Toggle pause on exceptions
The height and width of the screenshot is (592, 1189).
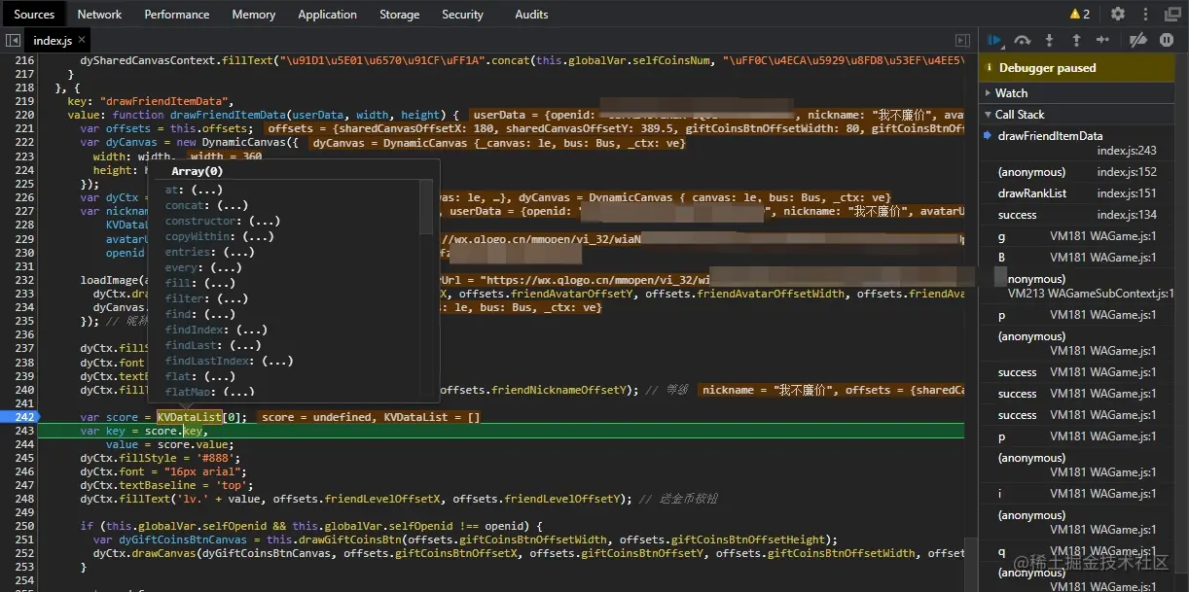[1166, 40]
